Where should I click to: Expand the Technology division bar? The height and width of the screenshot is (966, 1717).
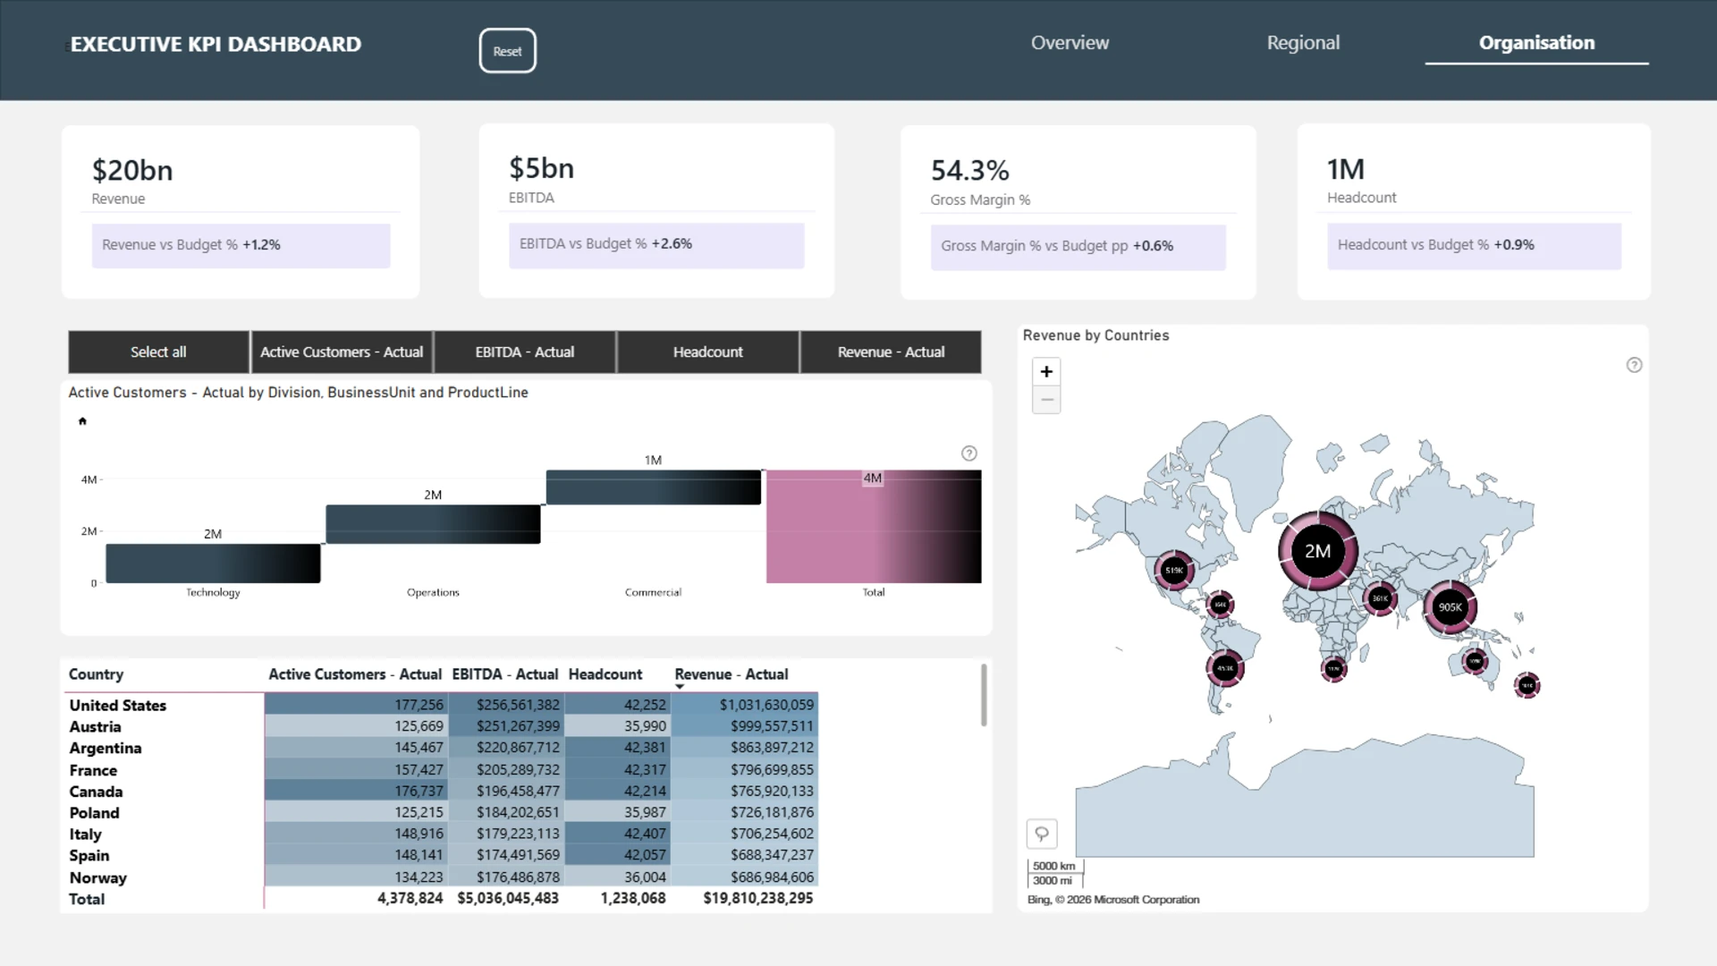pyautogui.click(x=213, y=563)
